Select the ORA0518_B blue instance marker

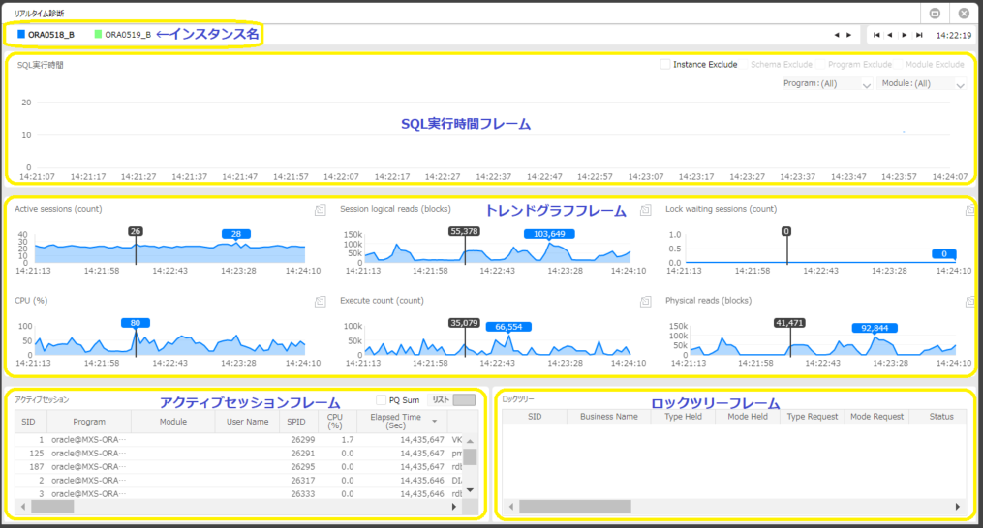21,35
